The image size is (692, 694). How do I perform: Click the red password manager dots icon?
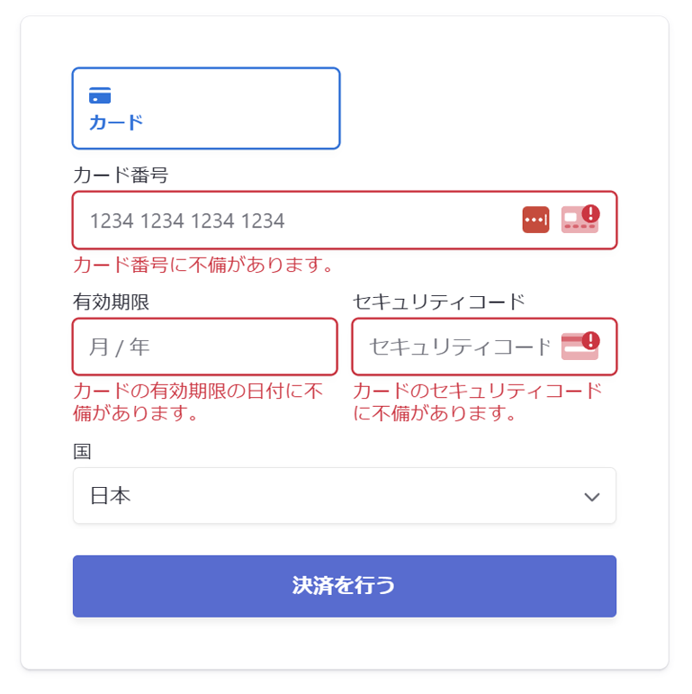535,220
